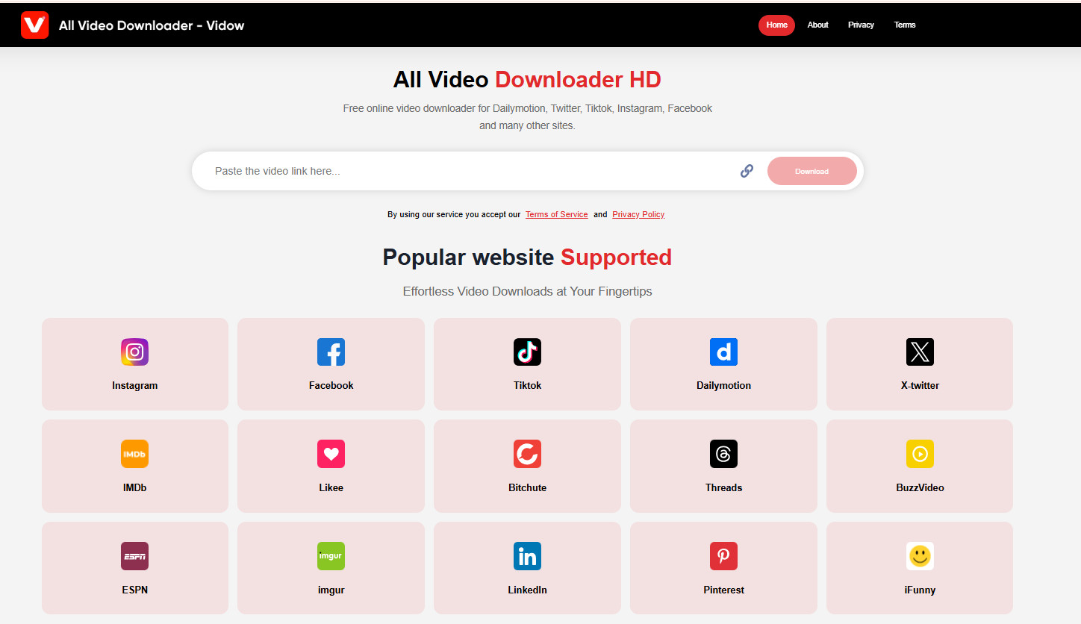Click 'Effortless Video Downloads at Your Fingertips' text
The image size is (1081, 624).
click(x=527, y=291)
